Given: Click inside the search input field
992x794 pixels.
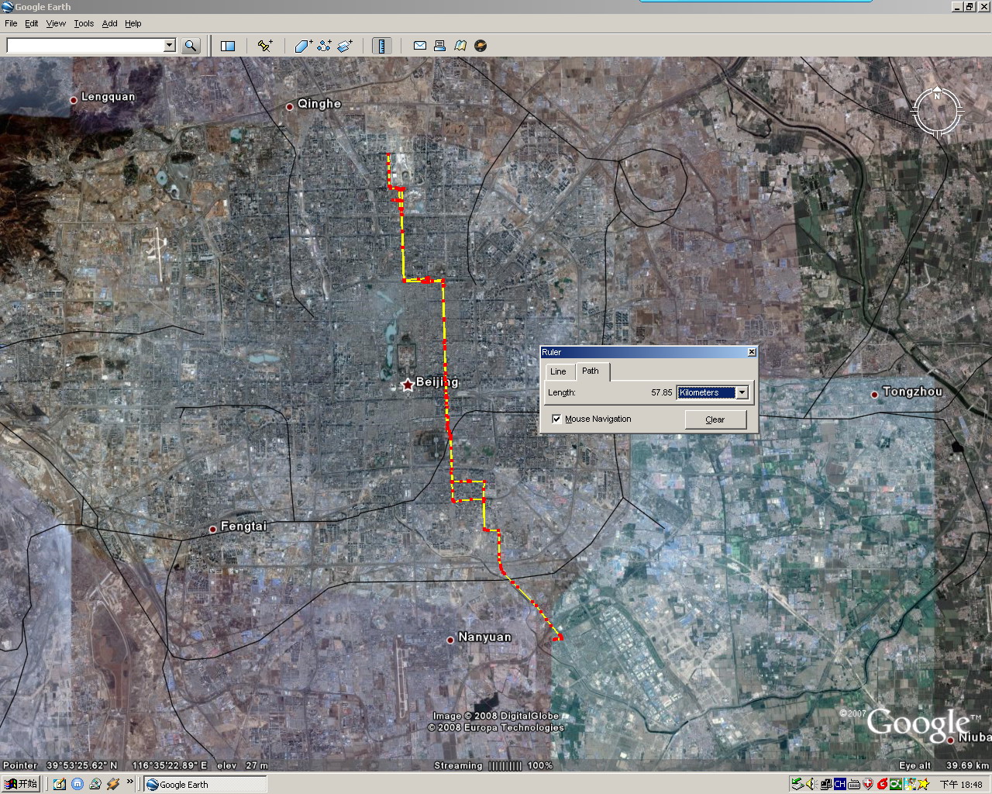Looking at the screenshot, I should coord(85,46).
